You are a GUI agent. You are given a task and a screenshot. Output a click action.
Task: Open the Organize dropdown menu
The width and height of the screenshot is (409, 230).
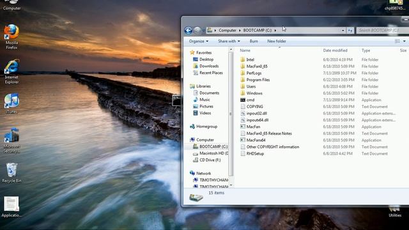[x=199, y=41]
